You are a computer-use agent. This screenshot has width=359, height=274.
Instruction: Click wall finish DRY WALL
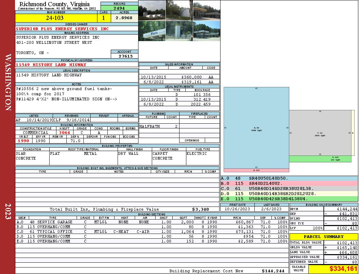(x=128, y=153)
